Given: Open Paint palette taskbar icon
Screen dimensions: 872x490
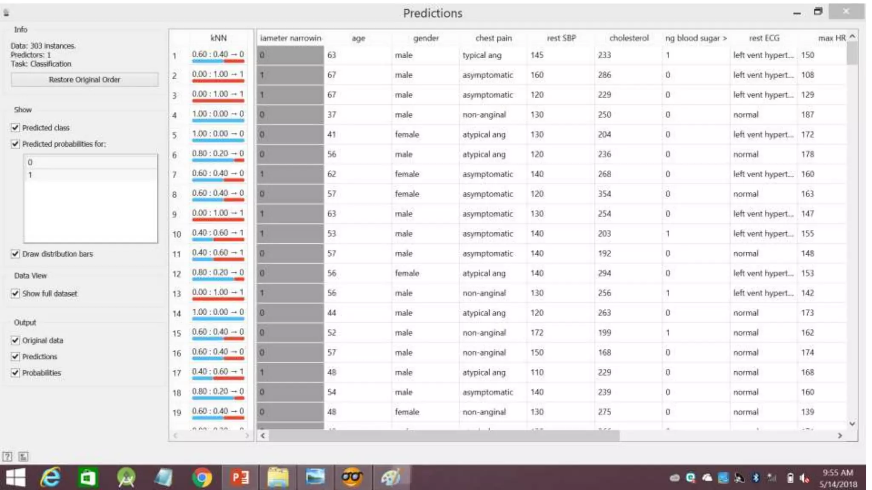Looking at the screenshot, I should (391, 477).
